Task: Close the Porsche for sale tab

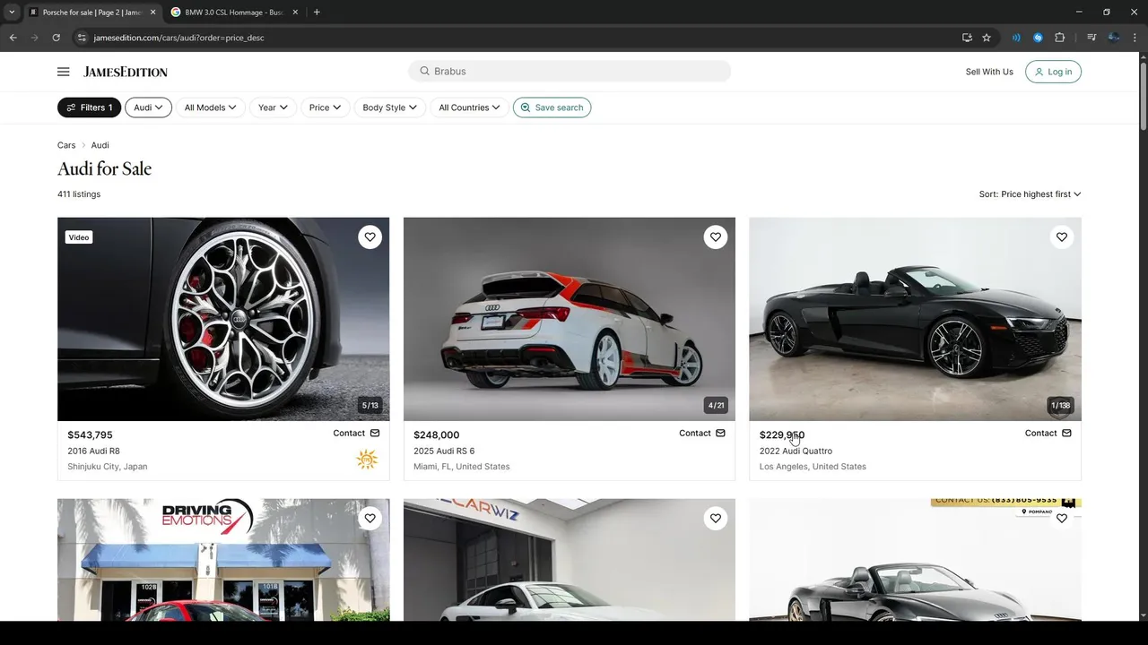Action: [x=152, y=13]
